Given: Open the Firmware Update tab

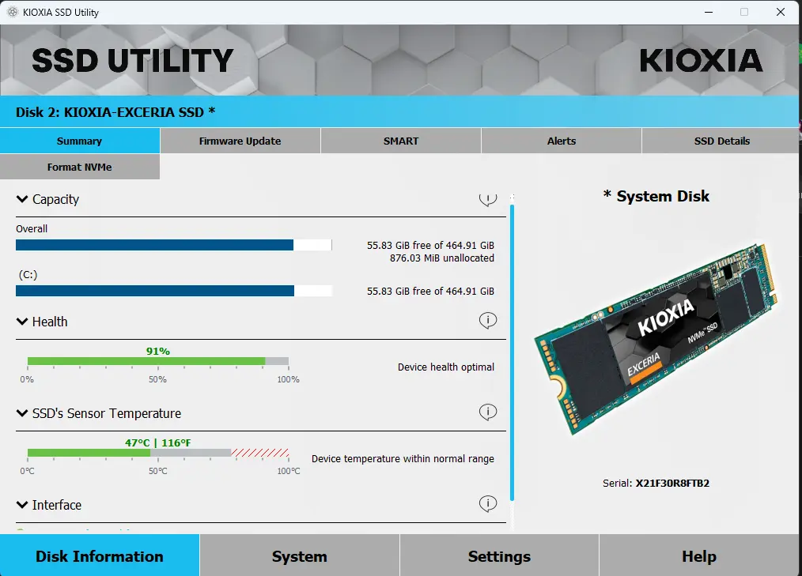Looking at the screenshot, I should pos(240,141).
